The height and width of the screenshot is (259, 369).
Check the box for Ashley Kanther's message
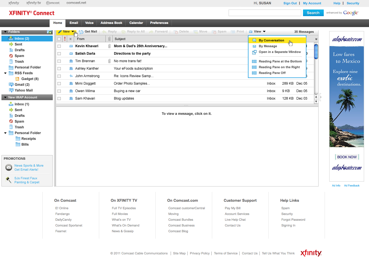coord(59,68)
